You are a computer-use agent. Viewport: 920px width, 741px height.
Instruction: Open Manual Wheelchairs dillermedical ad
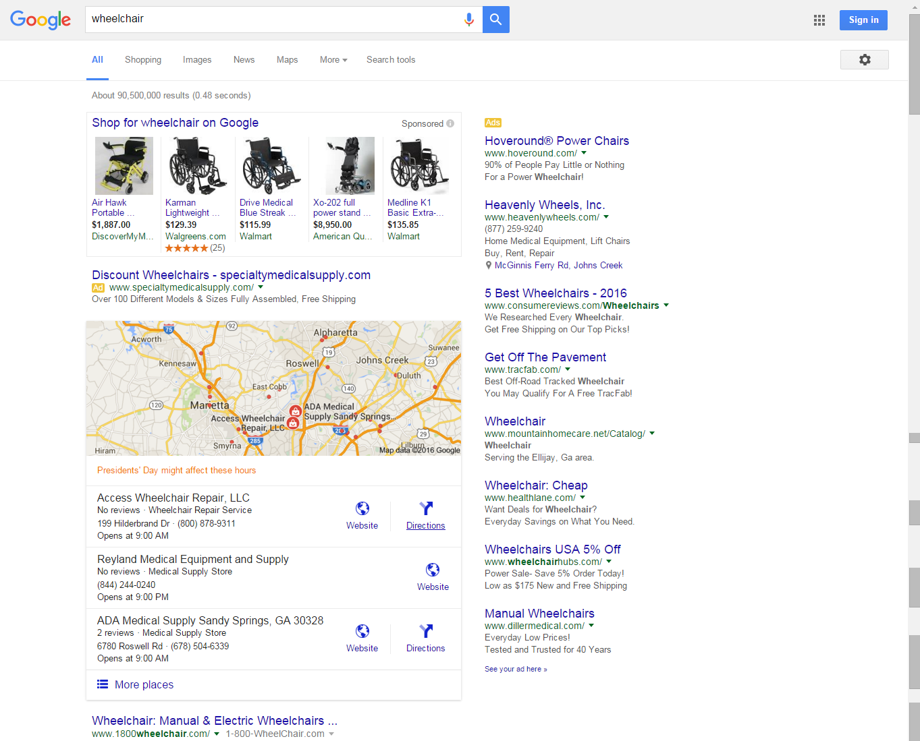pos(539,614)
